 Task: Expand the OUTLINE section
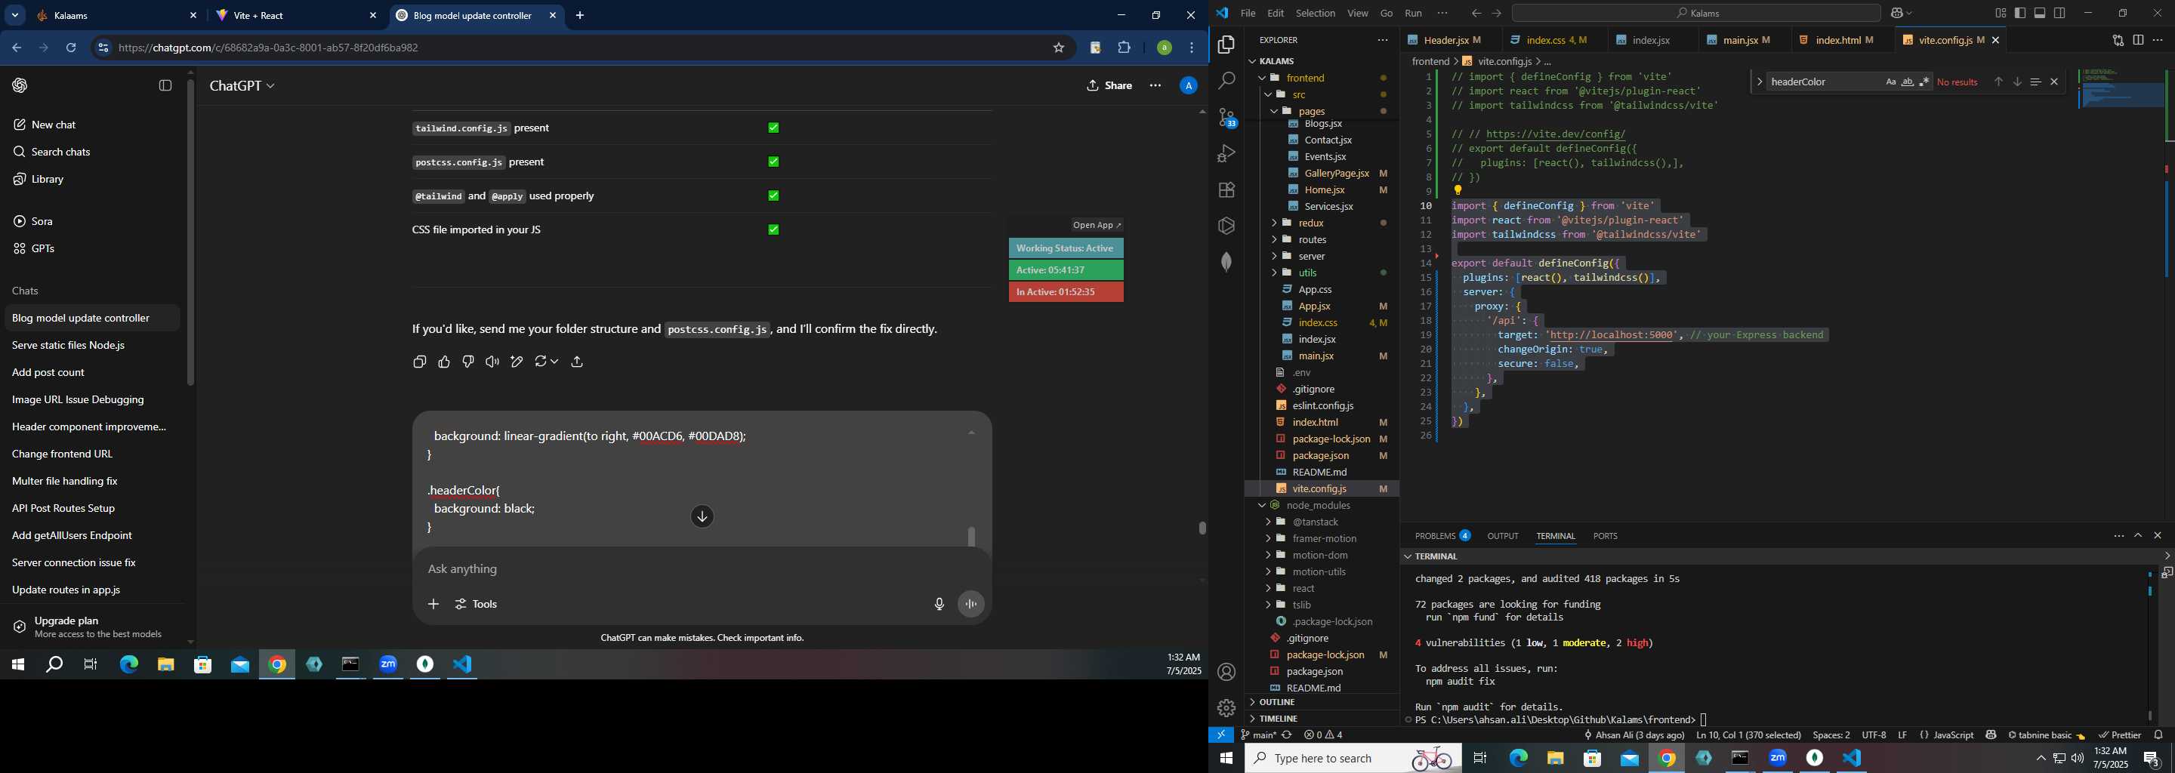coord(1276,702)
